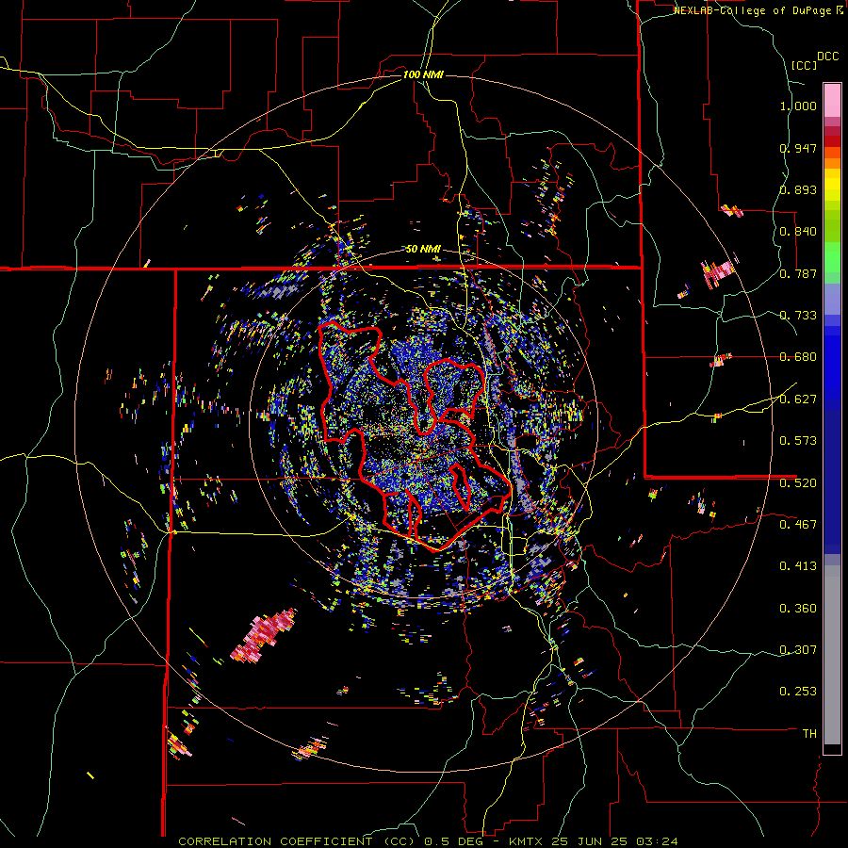Click the 0.520 legend value
The height and width of the screenshot is (848, 848).
pyautogui.click(x=798, y=483)
